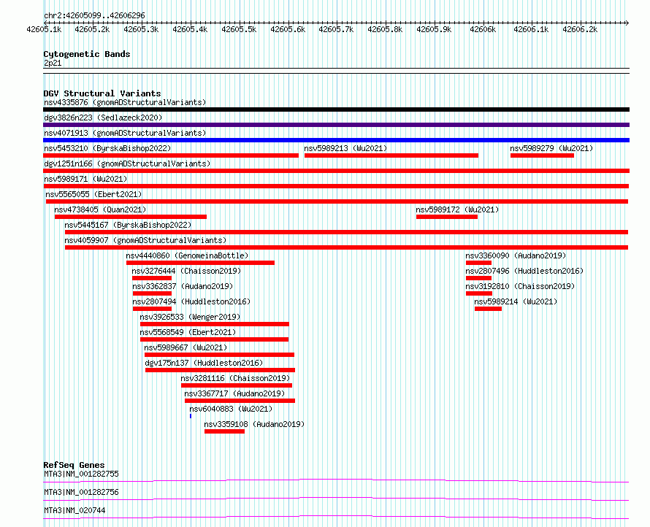Click the nsv4335876 gnomAD variant label
The width and height of the screenshot is (650, 527).
point(125,102)
